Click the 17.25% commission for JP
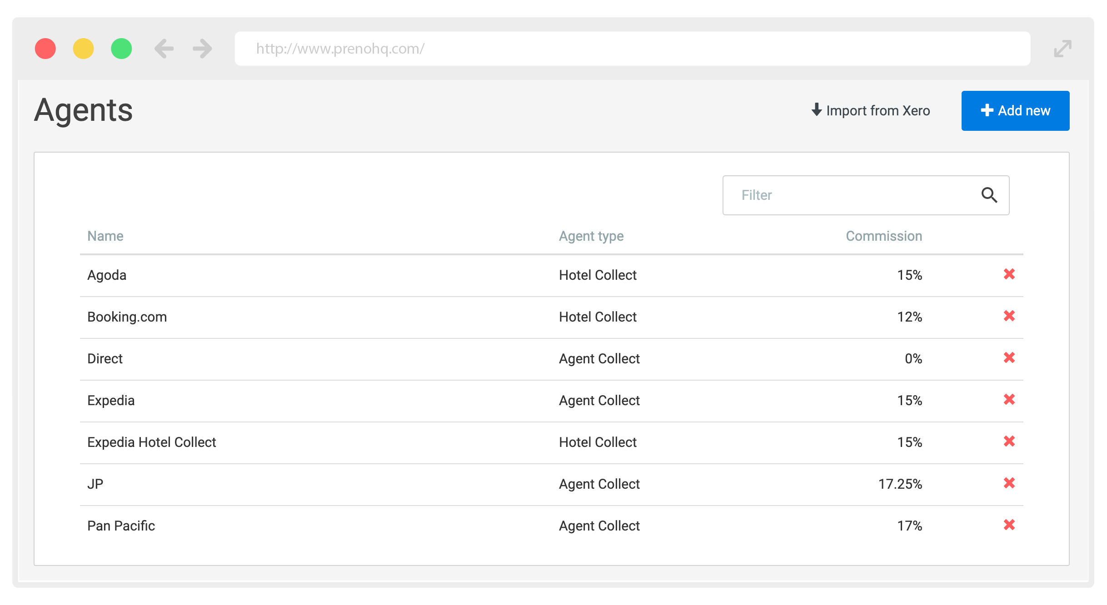This screenshot has width=1107, height=605. pyautogui.click(x=900, y=484)
